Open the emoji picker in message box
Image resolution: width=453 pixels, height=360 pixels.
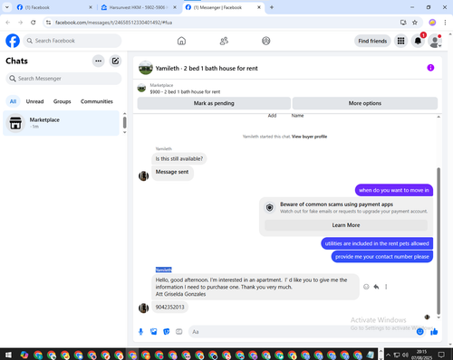pos(419,332)
